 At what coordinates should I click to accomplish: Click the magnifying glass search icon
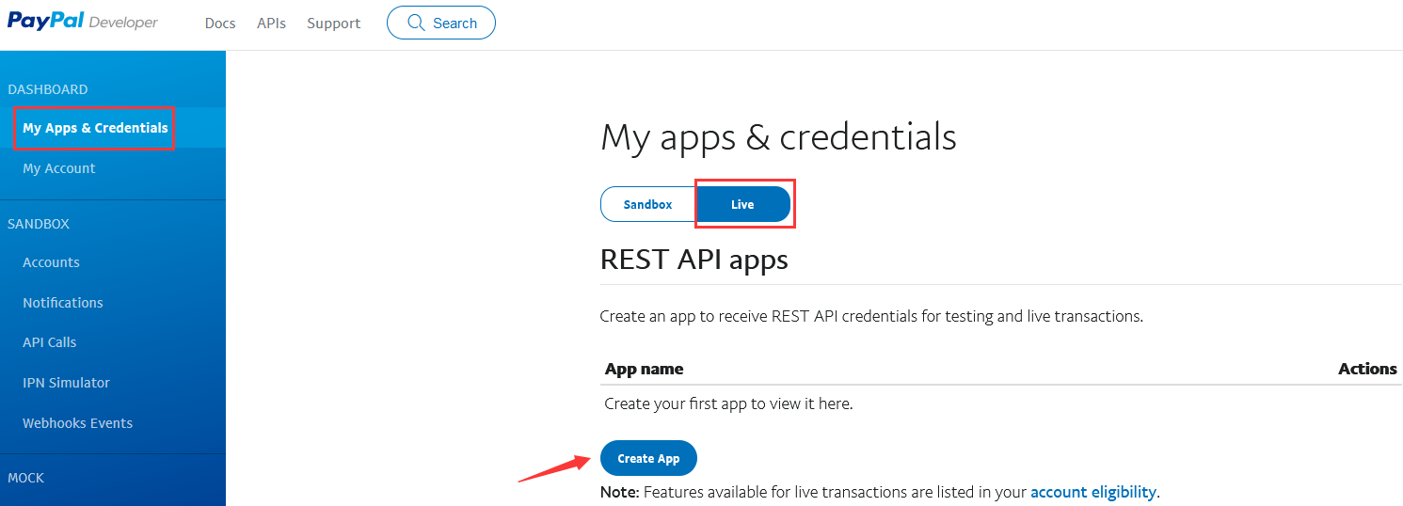point(416,23)
